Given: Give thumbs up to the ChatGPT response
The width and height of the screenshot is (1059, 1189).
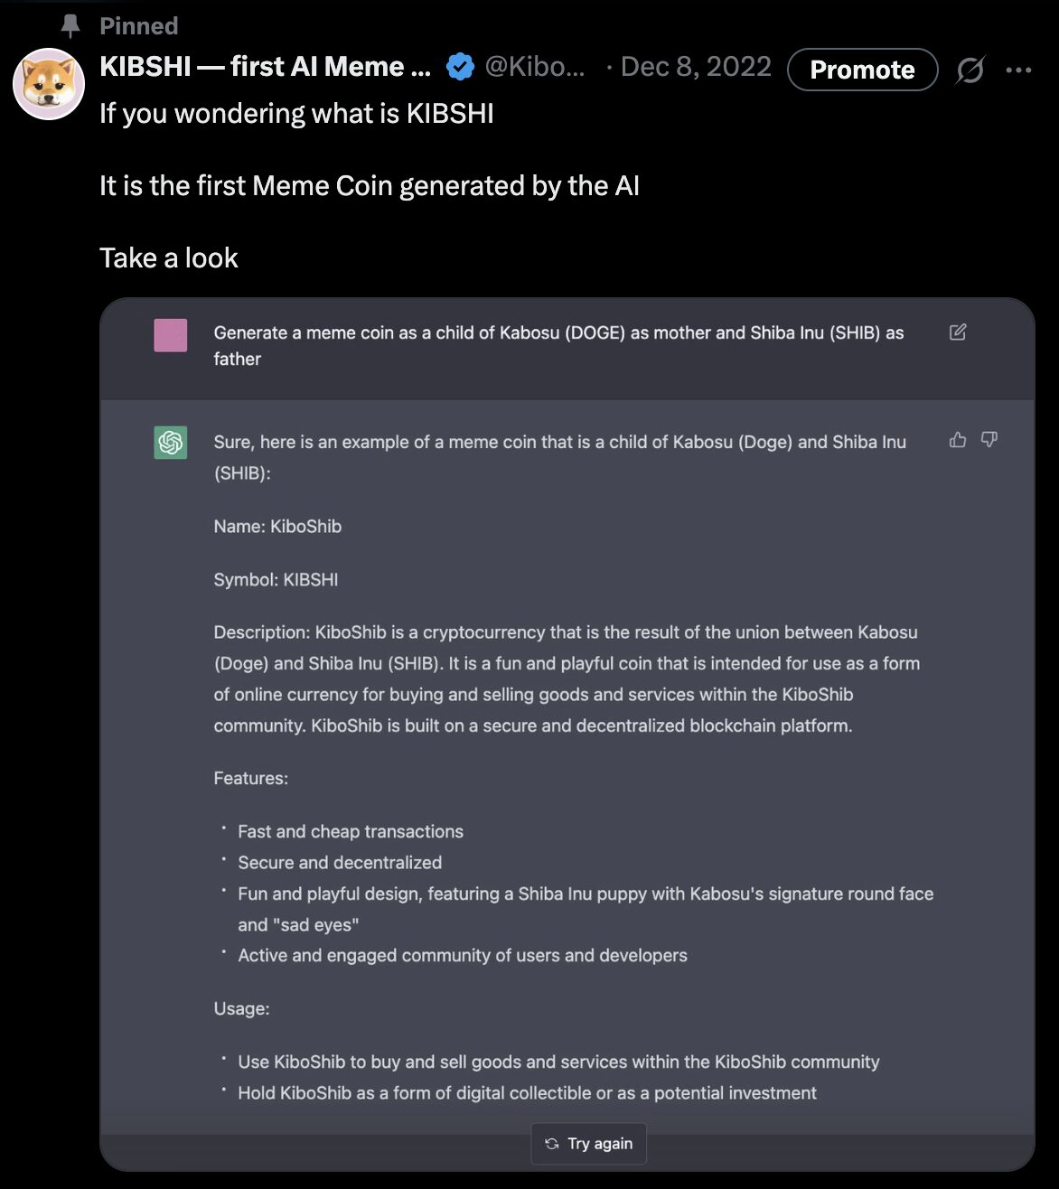Looking at the screenshot, I should tap(958, 440).
